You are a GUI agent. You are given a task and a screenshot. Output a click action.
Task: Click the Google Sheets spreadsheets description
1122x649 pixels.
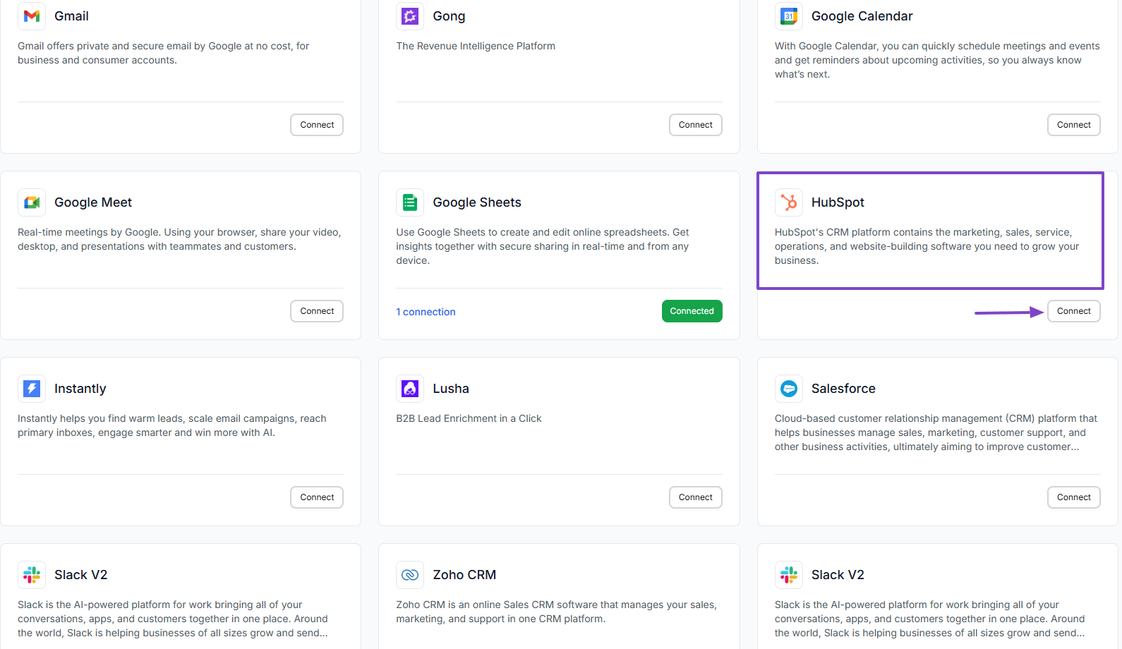point(543,246)
